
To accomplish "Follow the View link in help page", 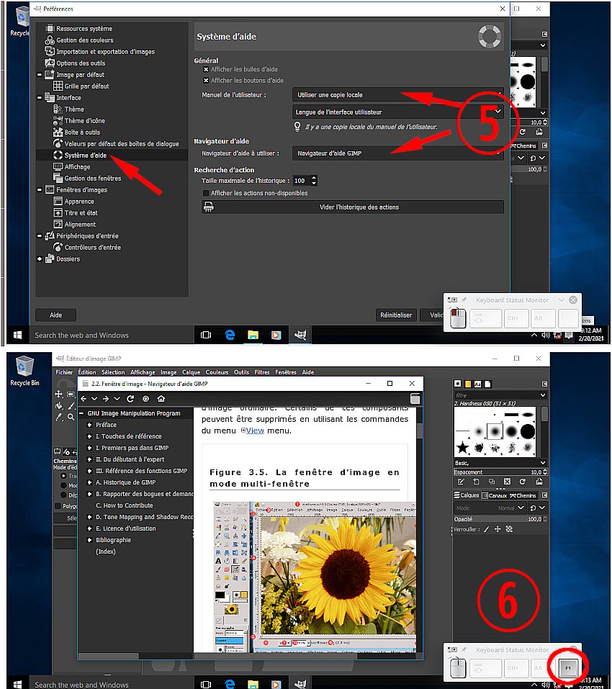I will pos(255,431).
